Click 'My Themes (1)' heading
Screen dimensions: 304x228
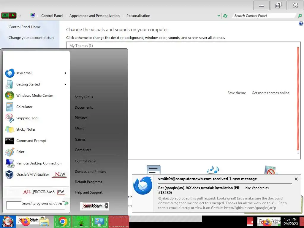81,45
